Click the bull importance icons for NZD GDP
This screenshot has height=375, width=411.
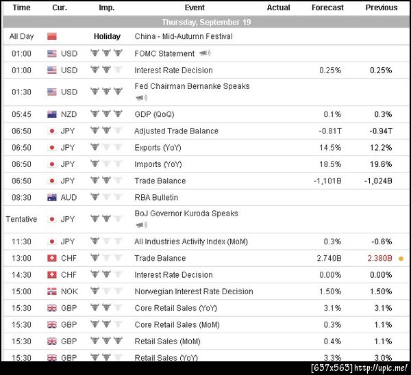coord(106,114)
